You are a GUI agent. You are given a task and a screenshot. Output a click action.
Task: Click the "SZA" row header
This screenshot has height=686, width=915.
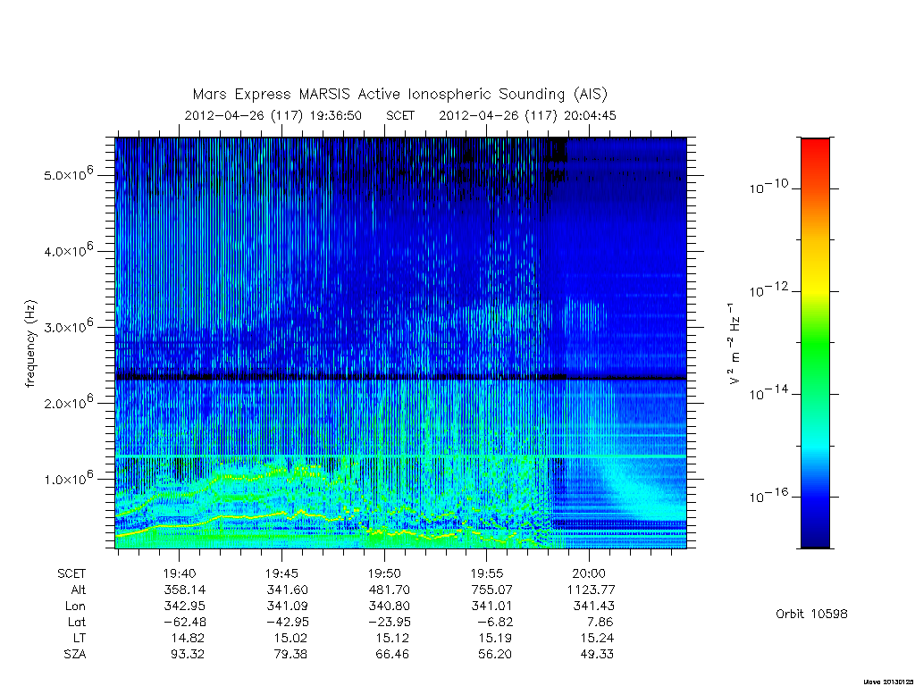75,655
